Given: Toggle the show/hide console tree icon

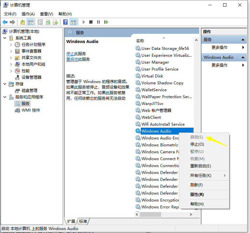Looking at the screenshot, I should 30,22.
